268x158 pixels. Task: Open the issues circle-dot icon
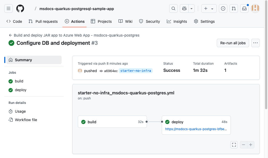coord(223,8)
